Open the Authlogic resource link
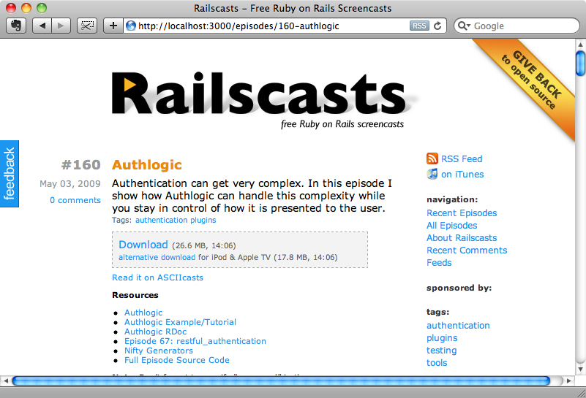Image resolution: width=586 pixels, height=398 pixels. [x=143, y=313]
